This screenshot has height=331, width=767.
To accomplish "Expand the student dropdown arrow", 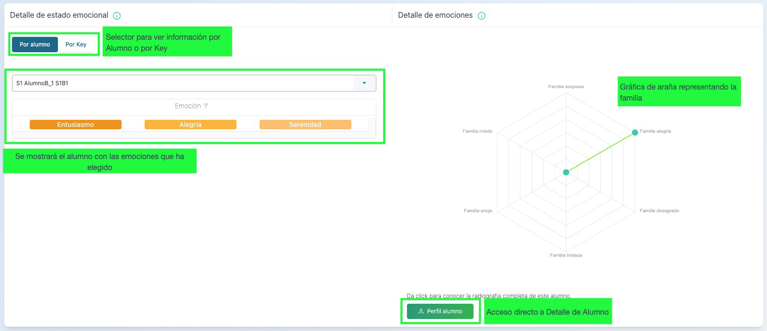I will 364,83.
